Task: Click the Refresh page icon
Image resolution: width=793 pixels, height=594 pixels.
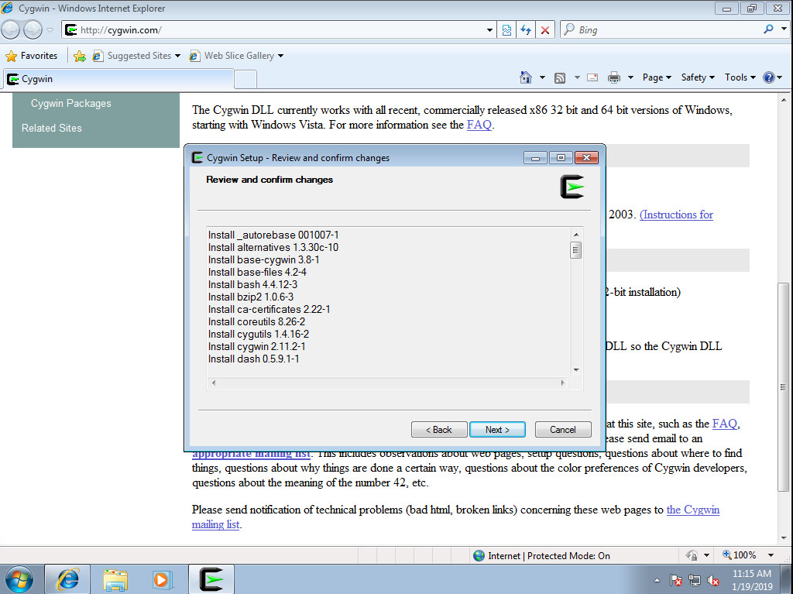Action: 526,30
